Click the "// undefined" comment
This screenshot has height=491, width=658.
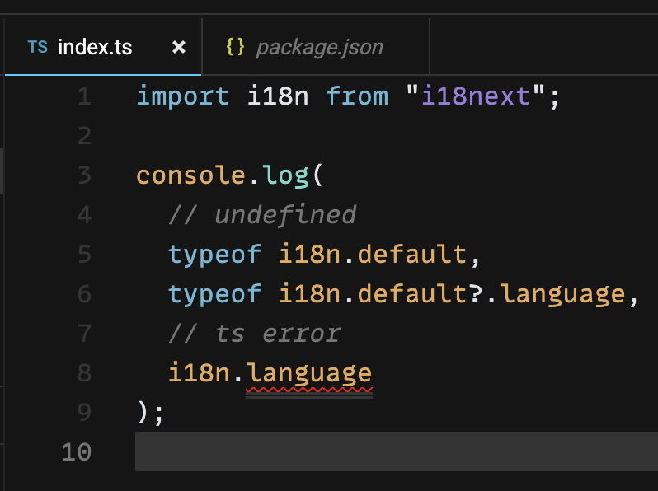(262, 215)
